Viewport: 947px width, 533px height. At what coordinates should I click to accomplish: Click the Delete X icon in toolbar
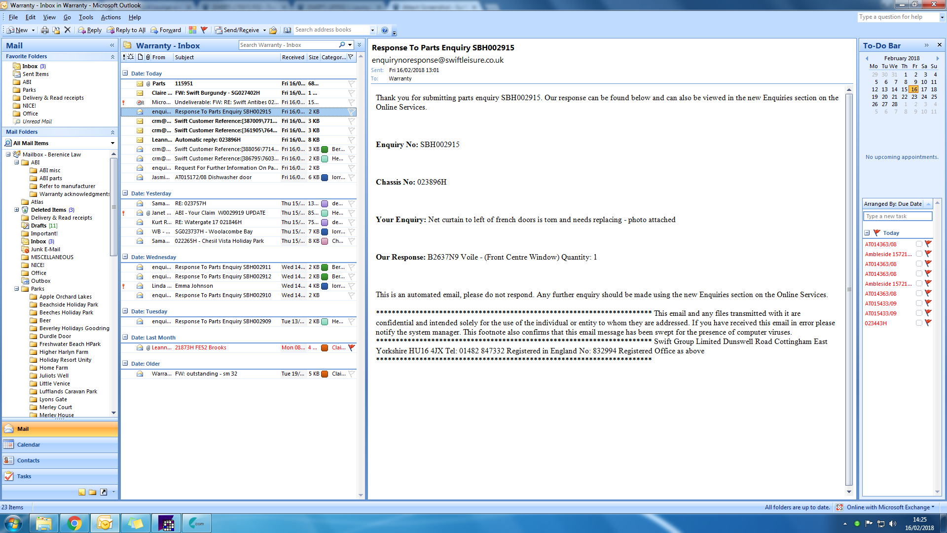click(x=68, y=30)
